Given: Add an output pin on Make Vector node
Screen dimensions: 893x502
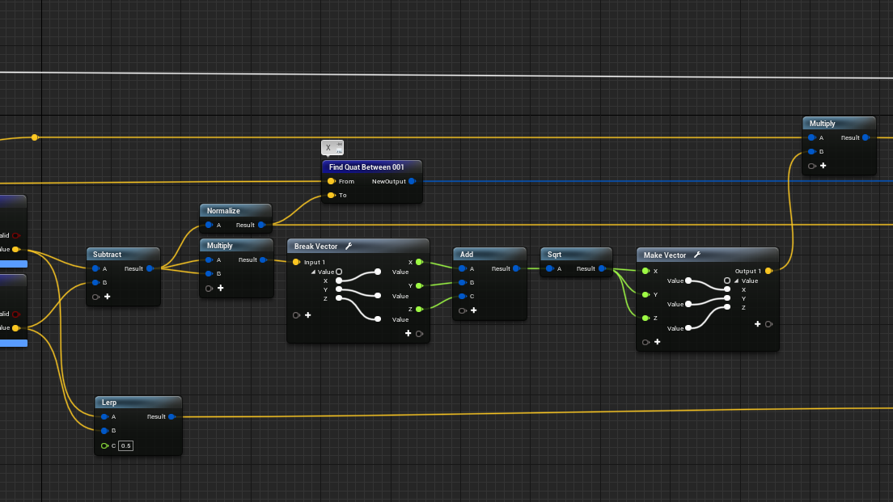Looking at the screenshot, I should 758,324.
